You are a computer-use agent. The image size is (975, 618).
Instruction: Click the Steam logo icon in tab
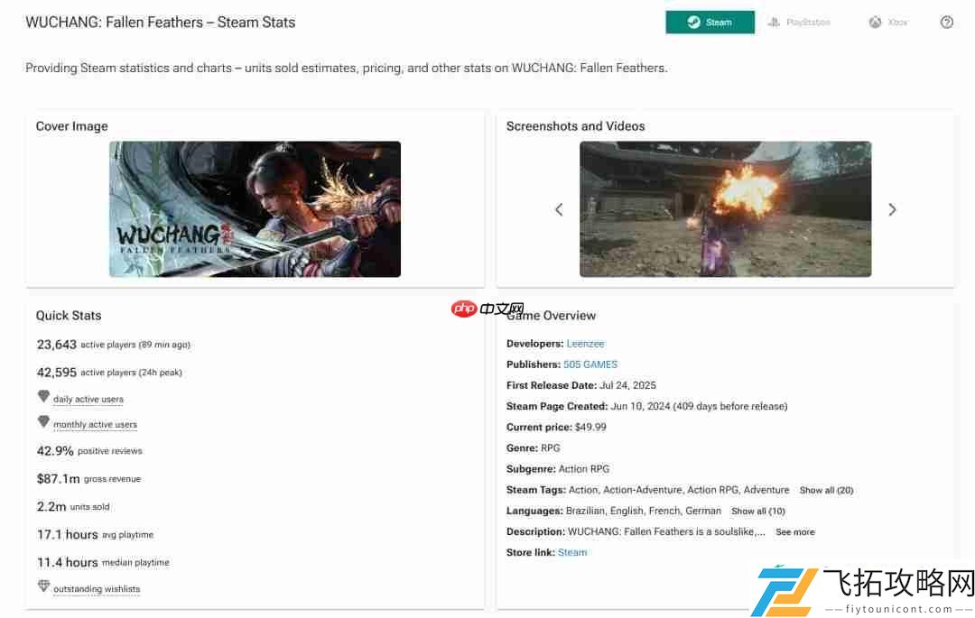693,23
